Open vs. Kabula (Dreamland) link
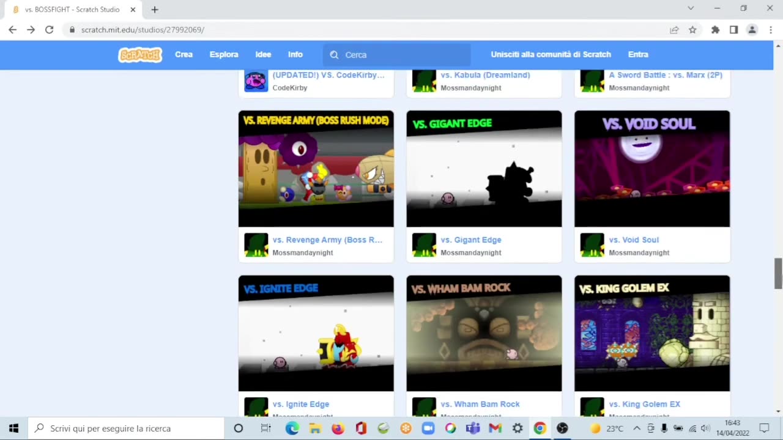783x440 pixels. (x=485, y=75)
